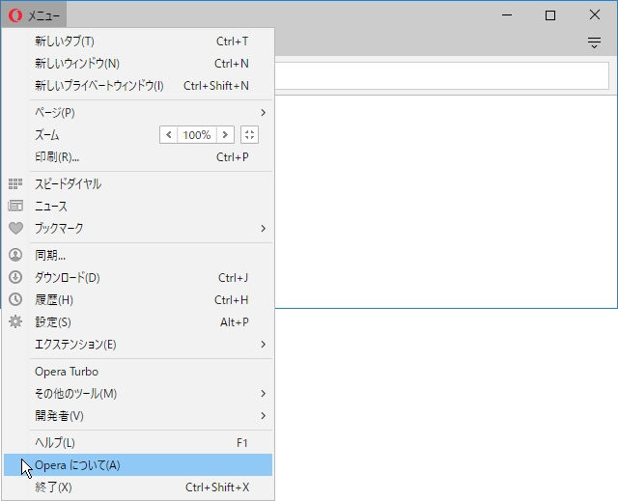
Task: Select Opera について(A) entry
Action: click(138, 464)
